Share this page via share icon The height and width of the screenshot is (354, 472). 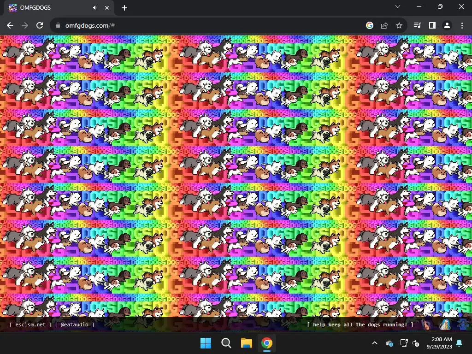click(x=384, y=26)
